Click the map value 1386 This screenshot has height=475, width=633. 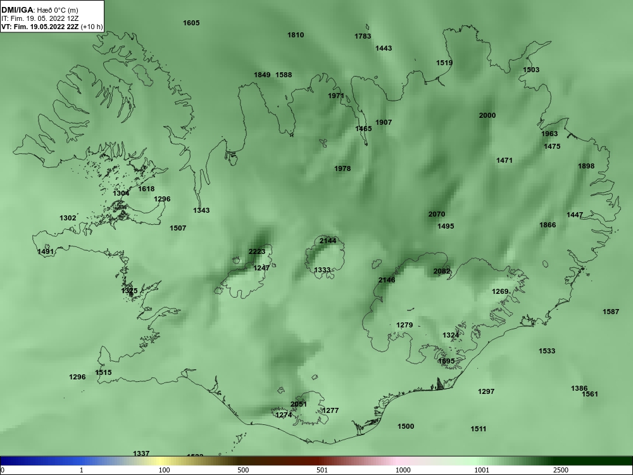pyautogui.click(x=579, y=389)
